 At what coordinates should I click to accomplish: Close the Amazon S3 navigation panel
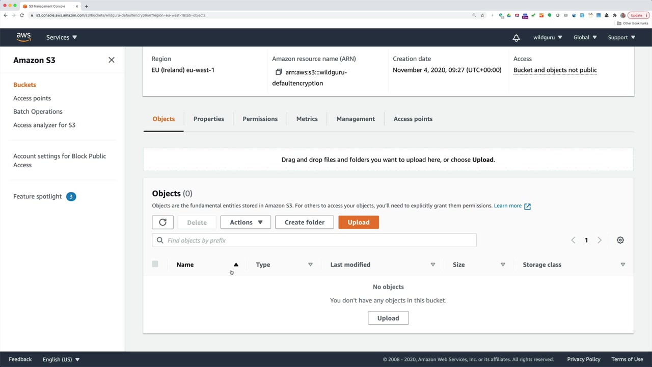112,60
